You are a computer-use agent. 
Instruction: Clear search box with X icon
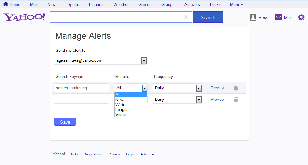186,17
